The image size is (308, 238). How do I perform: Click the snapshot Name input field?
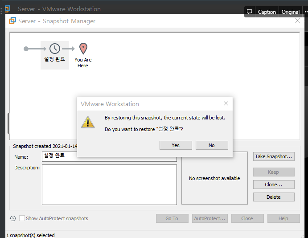point(109,156)
